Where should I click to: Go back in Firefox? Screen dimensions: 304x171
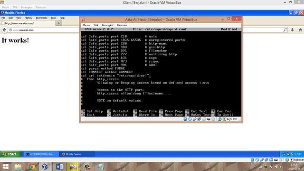pyautogui.click(x=4, y=30)
